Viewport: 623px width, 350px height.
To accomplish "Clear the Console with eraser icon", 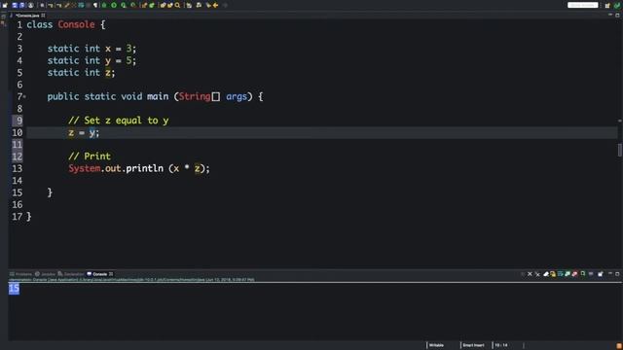I will 546,274.
